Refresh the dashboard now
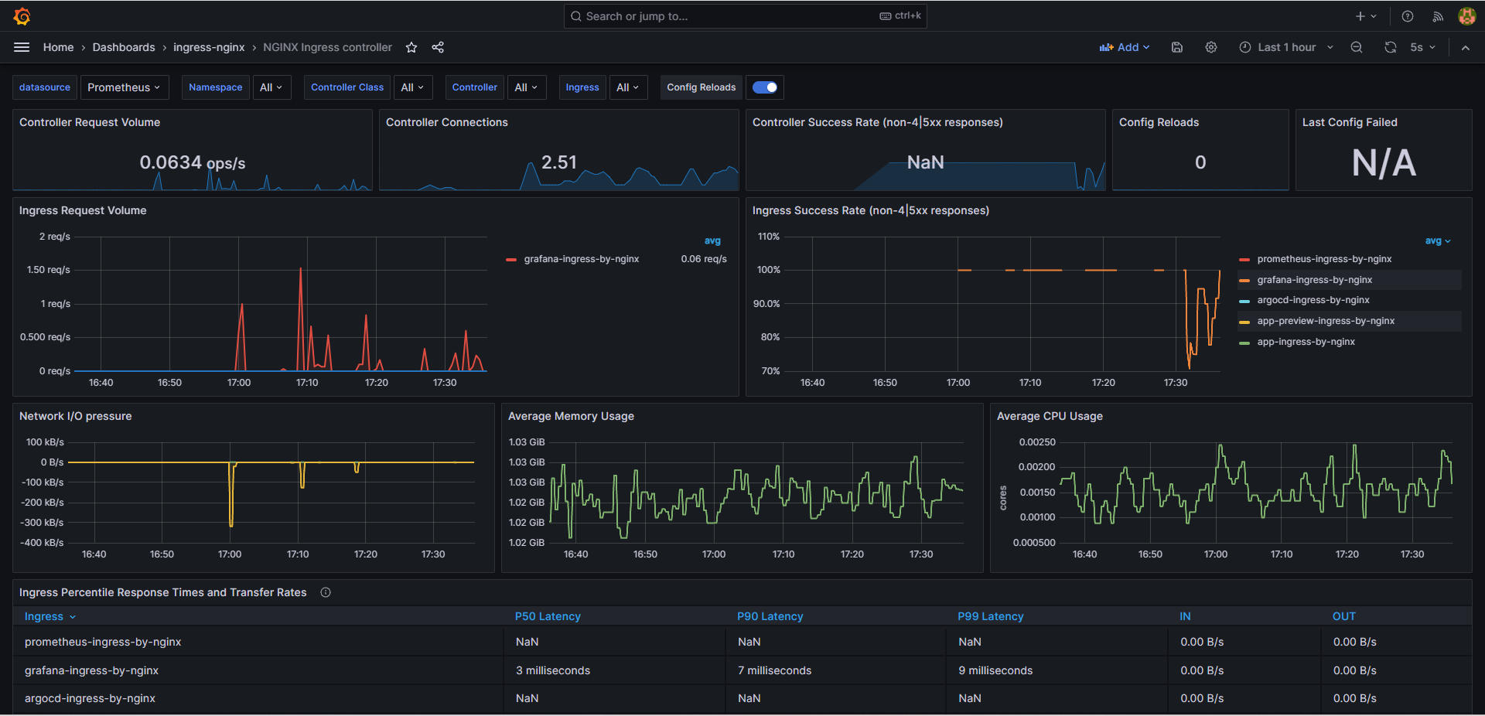The image size is (1485, 716). coord(1390,47)
